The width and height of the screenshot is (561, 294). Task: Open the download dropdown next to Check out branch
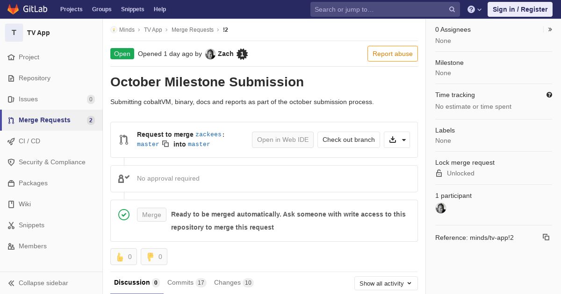[x=397, y=140]
